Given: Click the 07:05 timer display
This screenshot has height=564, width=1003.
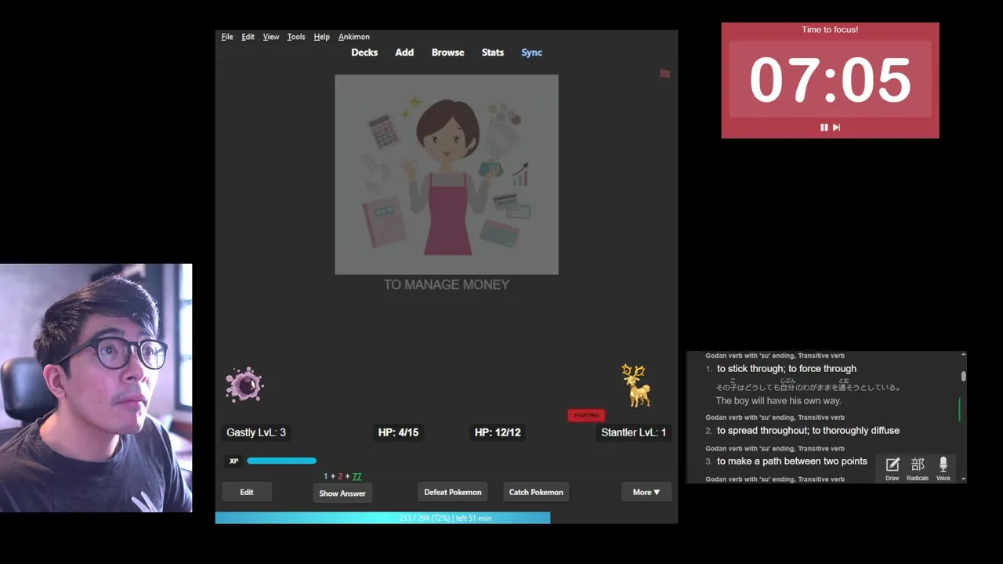Looking at the screenshot, I should (830, 80).
